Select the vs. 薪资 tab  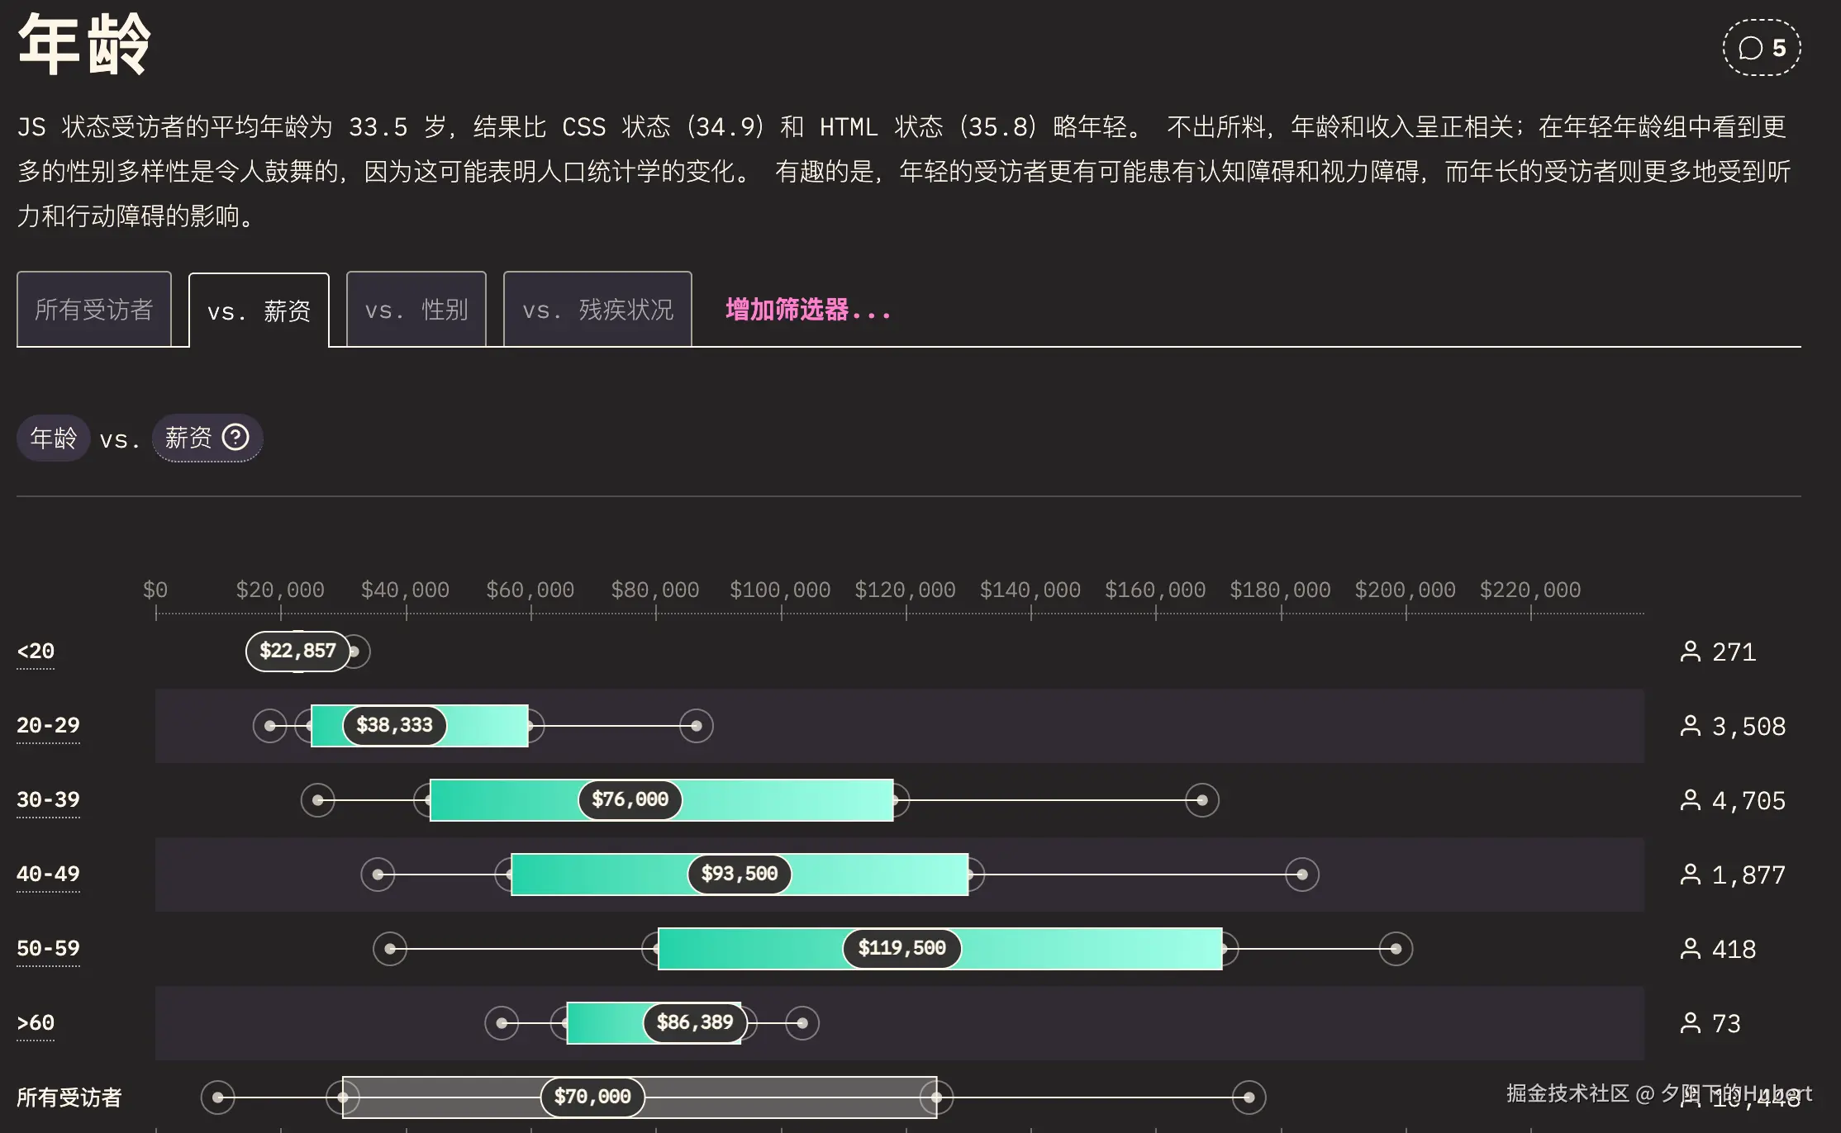(259, 311)
